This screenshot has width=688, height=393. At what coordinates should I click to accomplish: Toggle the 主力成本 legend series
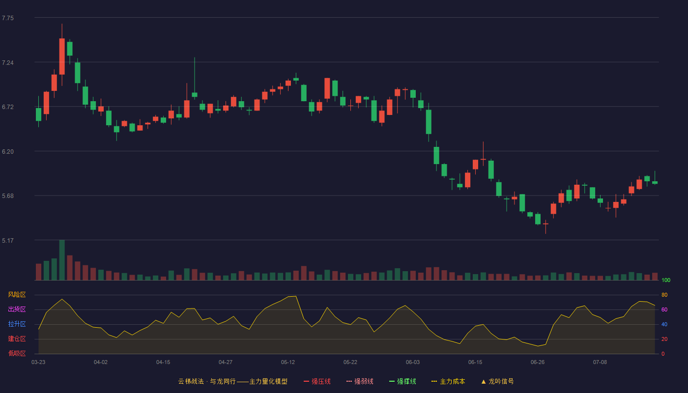pos(448,381)
